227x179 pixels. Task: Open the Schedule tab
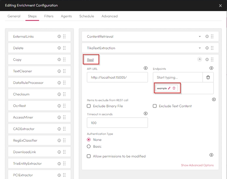click(x=86, y=16)
